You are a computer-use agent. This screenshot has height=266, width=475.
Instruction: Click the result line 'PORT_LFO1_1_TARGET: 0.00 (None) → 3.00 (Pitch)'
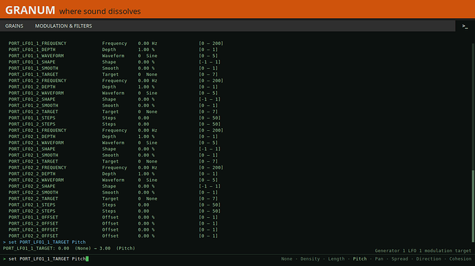click(69, 248)
